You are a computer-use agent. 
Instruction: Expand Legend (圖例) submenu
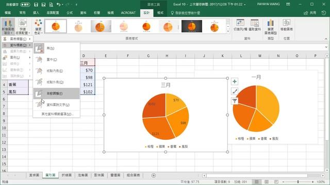17,57
